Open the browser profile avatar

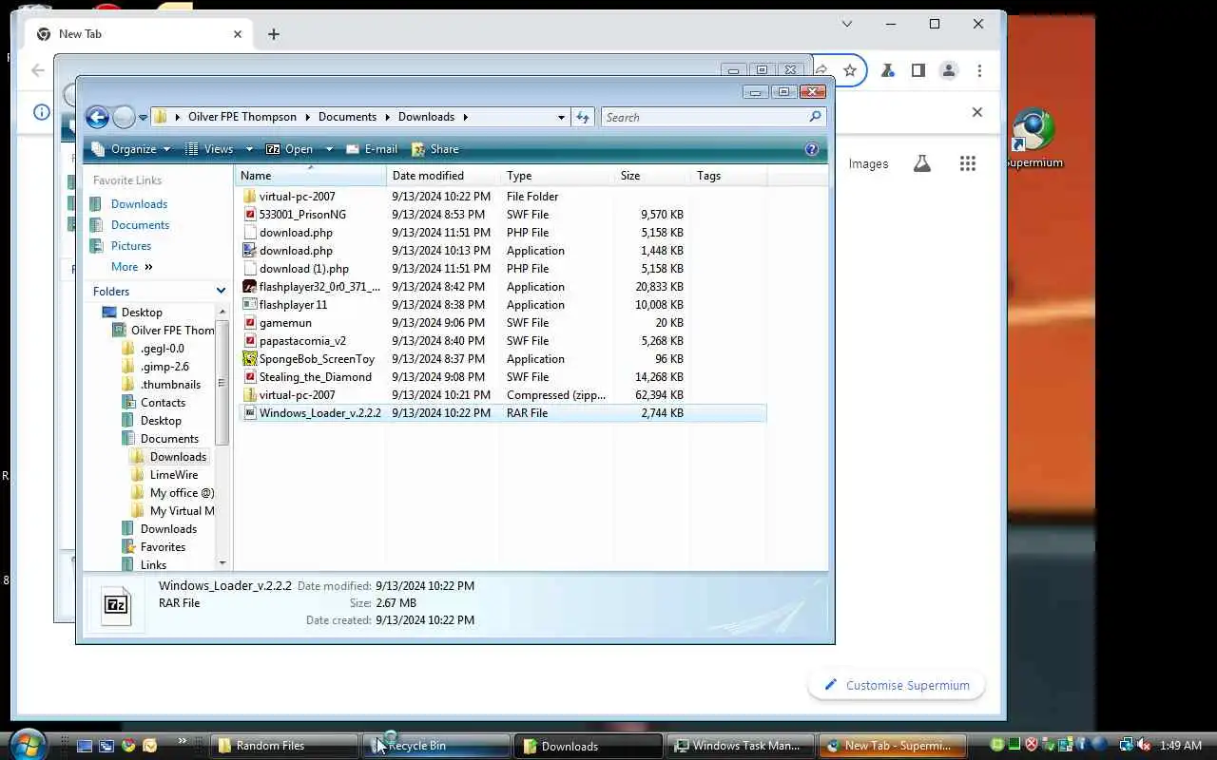point(948,70)
